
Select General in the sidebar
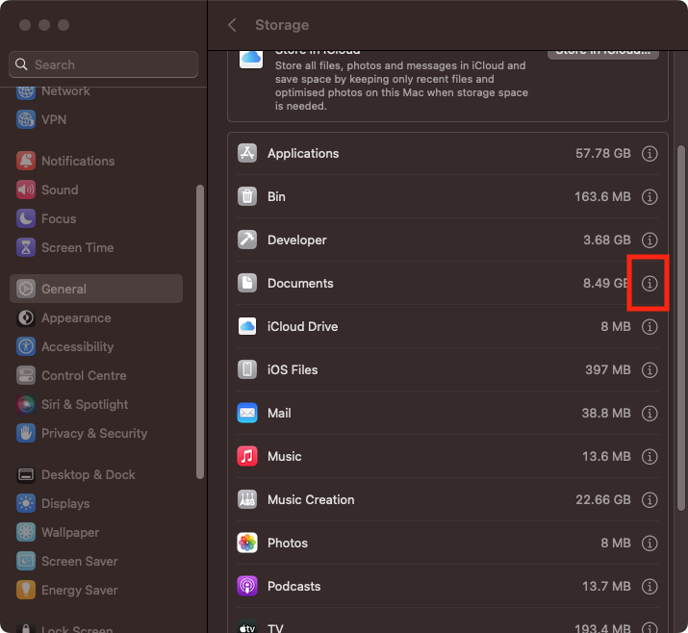coord(96,289)
